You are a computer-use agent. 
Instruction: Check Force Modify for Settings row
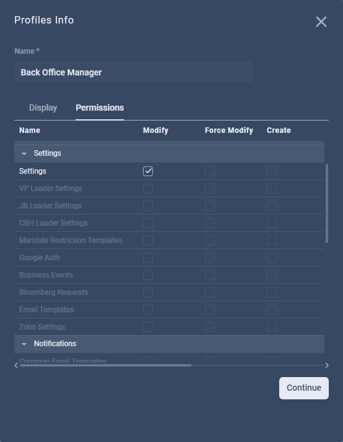[210, 171]
